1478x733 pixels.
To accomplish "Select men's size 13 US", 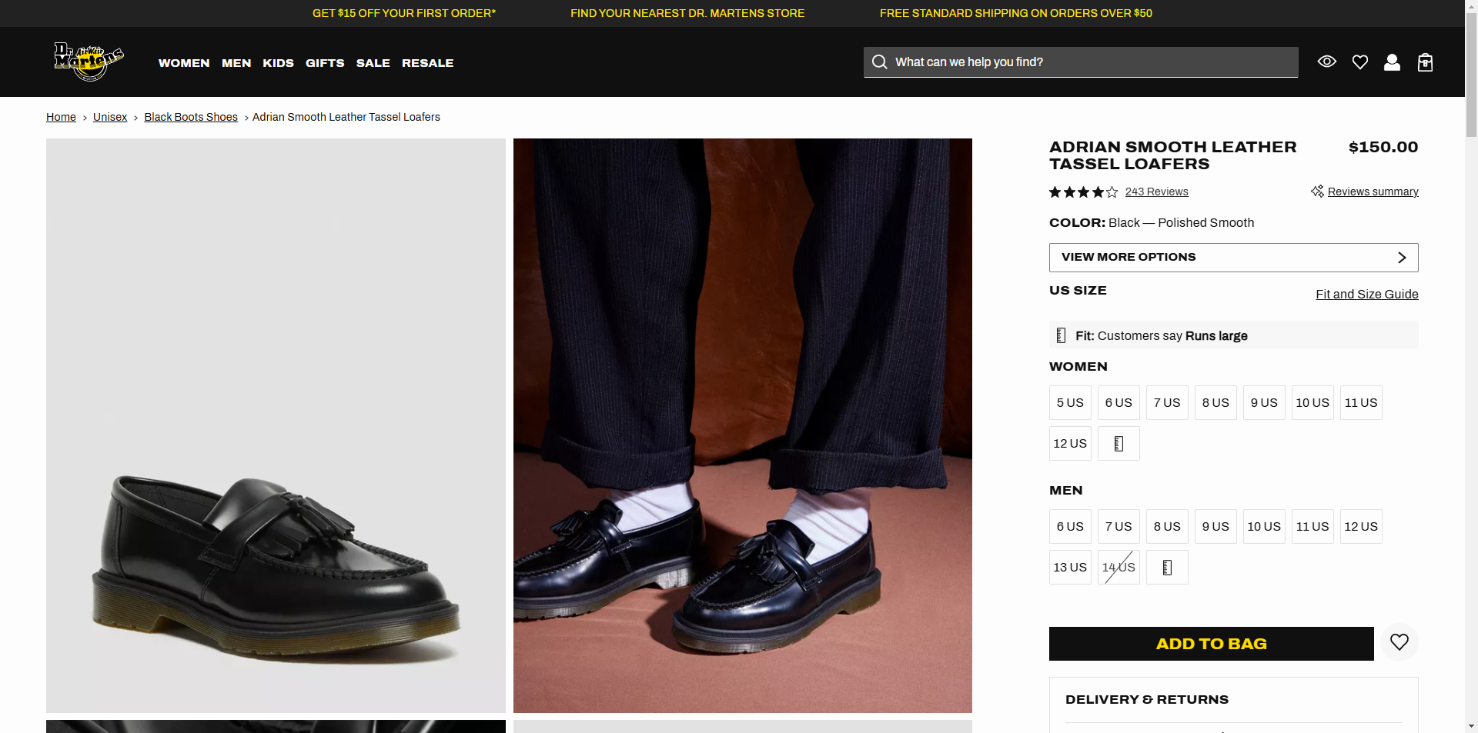I will [x=1070, y=568].
